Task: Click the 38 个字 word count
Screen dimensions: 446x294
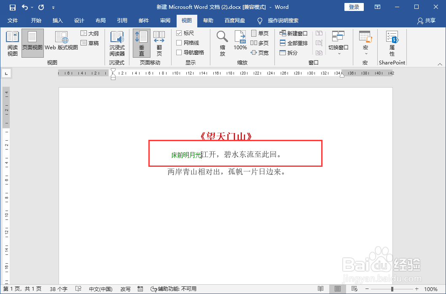Action: tap(58, 289)
